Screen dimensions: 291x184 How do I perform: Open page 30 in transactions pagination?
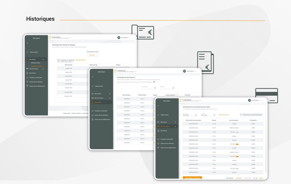[x=257, y=178]
